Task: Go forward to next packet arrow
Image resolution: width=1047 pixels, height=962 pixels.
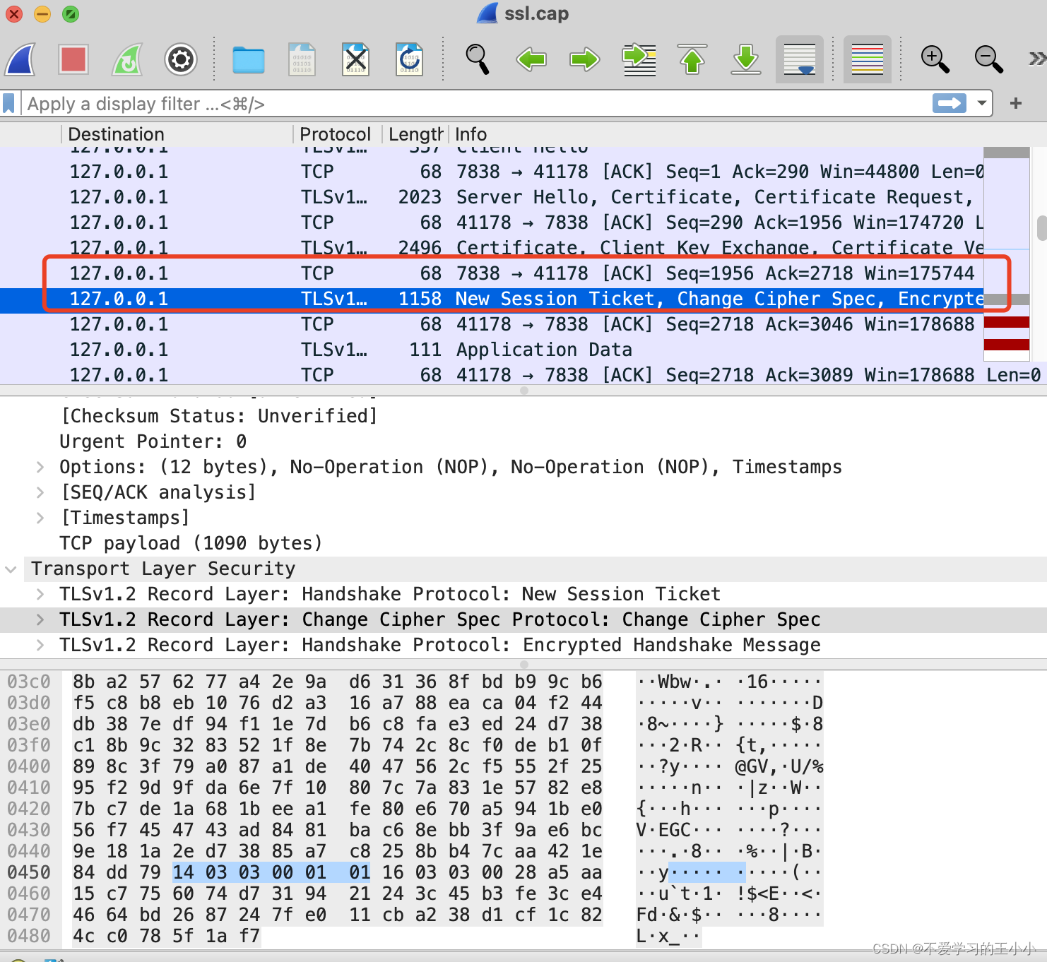Action: (x=585, y=59)
